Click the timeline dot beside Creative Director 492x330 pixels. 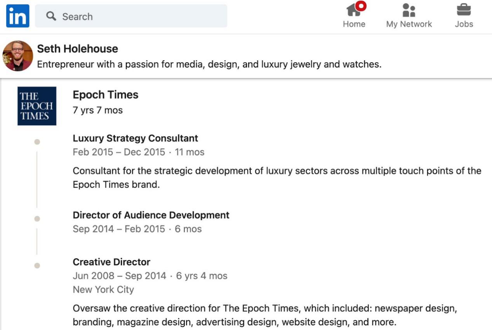37,266
